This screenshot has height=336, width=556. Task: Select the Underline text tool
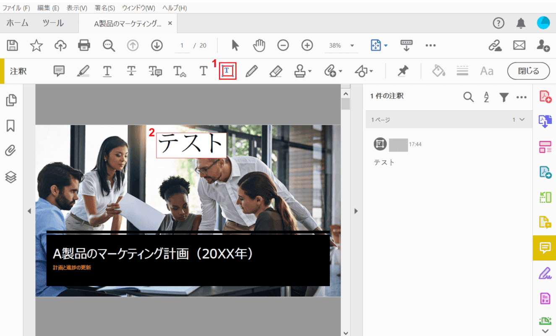click(x=107, y=71)
